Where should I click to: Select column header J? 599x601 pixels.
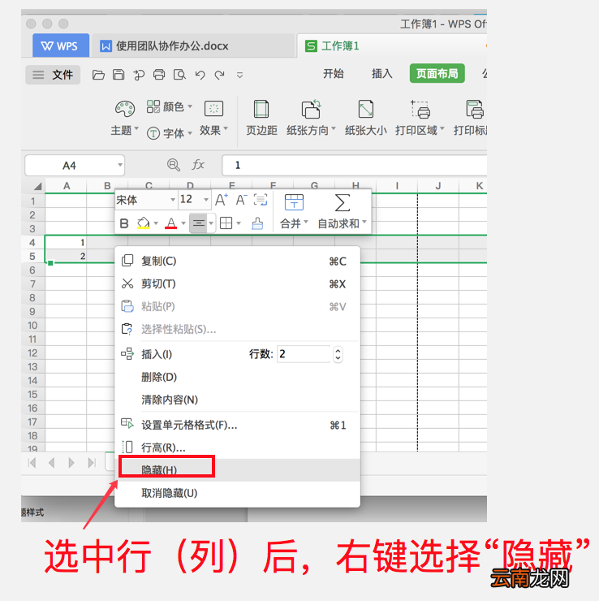coord(438,186)
